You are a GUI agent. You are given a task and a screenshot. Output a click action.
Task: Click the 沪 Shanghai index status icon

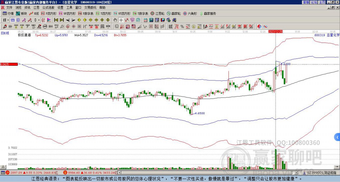[x=8, y=173]
